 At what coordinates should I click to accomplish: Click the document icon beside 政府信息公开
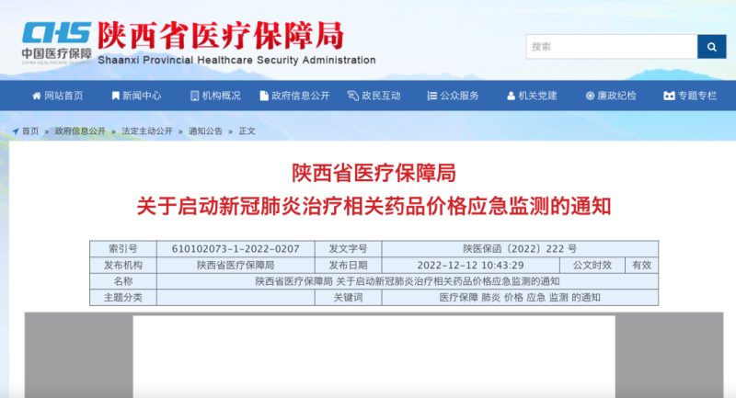click(264, 96)
